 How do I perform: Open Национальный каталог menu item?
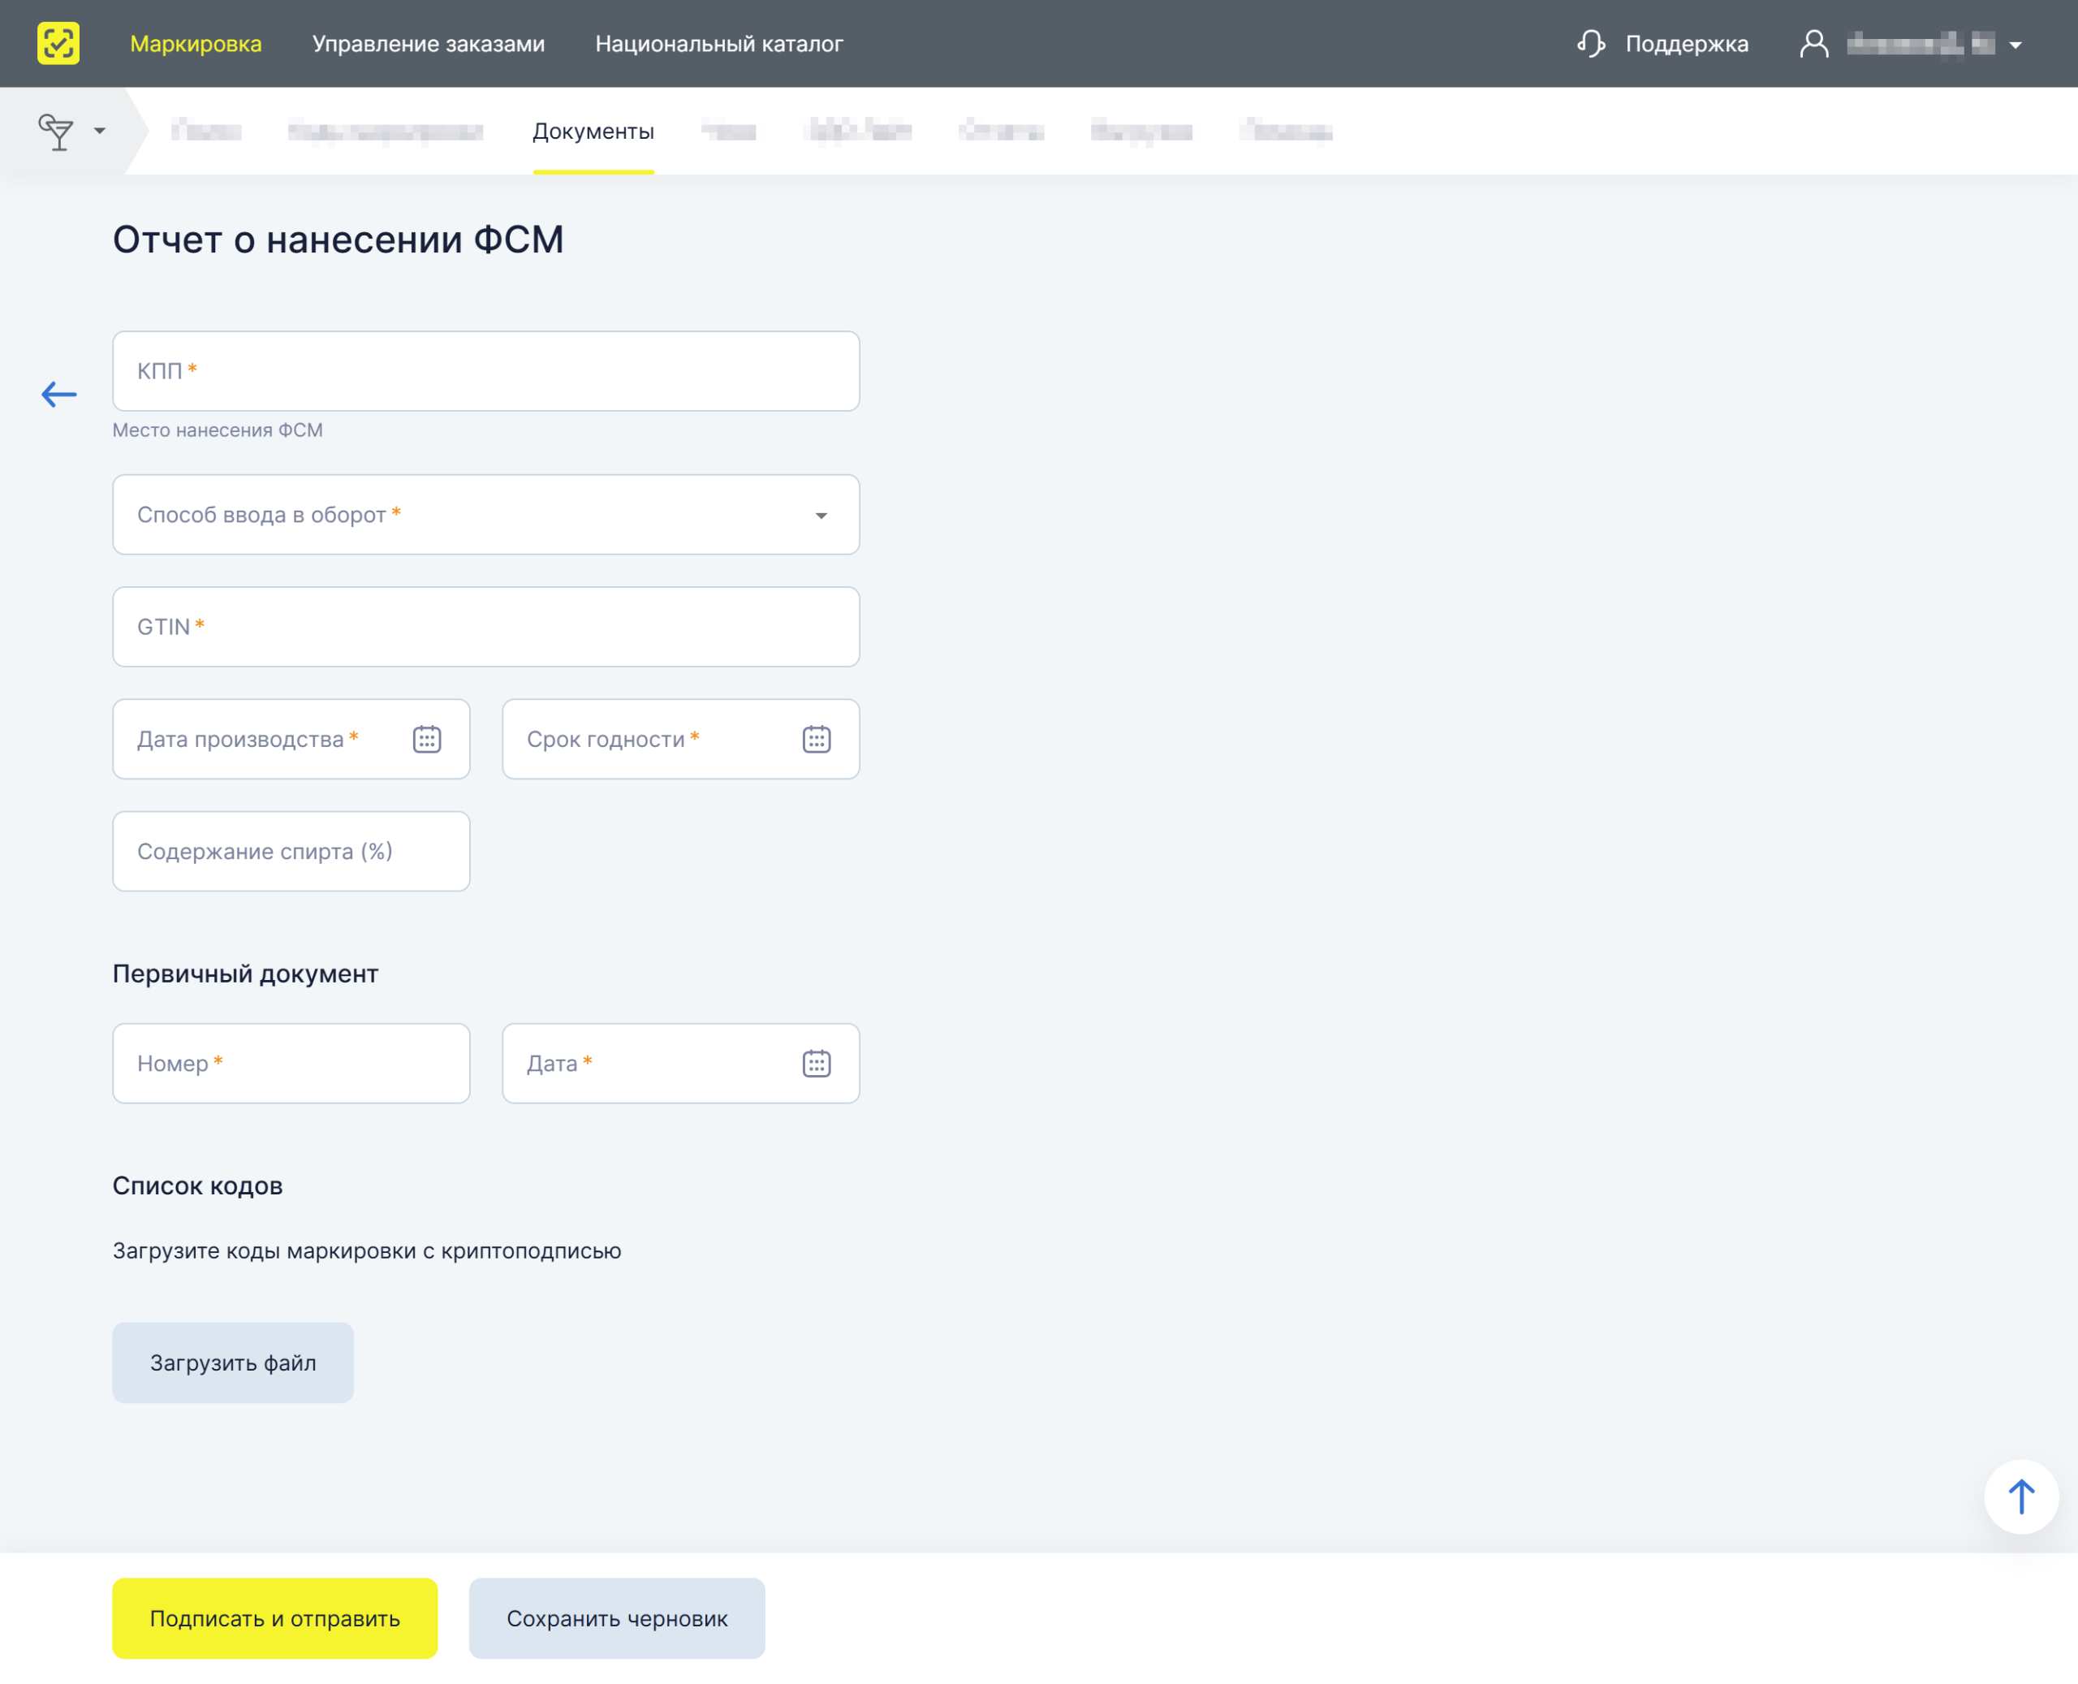click(x=719, y=44)
